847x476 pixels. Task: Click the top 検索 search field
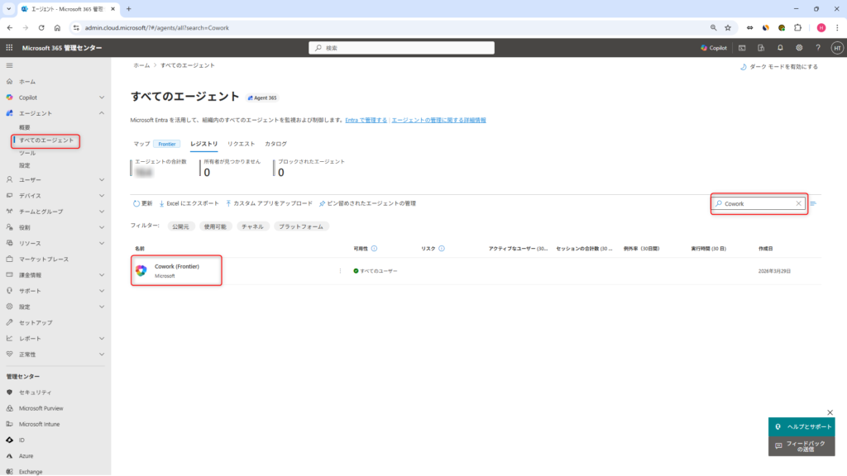pos(423,48)
